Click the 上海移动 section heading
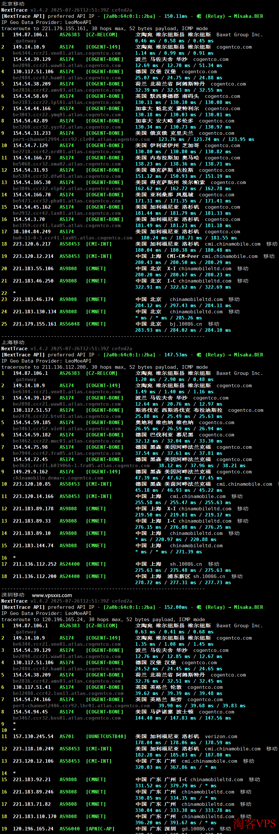 (x=13, y=342)
